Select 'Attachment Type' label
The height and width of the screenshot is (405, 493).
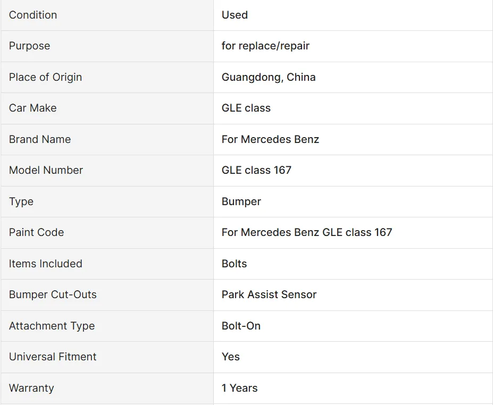click(x=52, y=326)
